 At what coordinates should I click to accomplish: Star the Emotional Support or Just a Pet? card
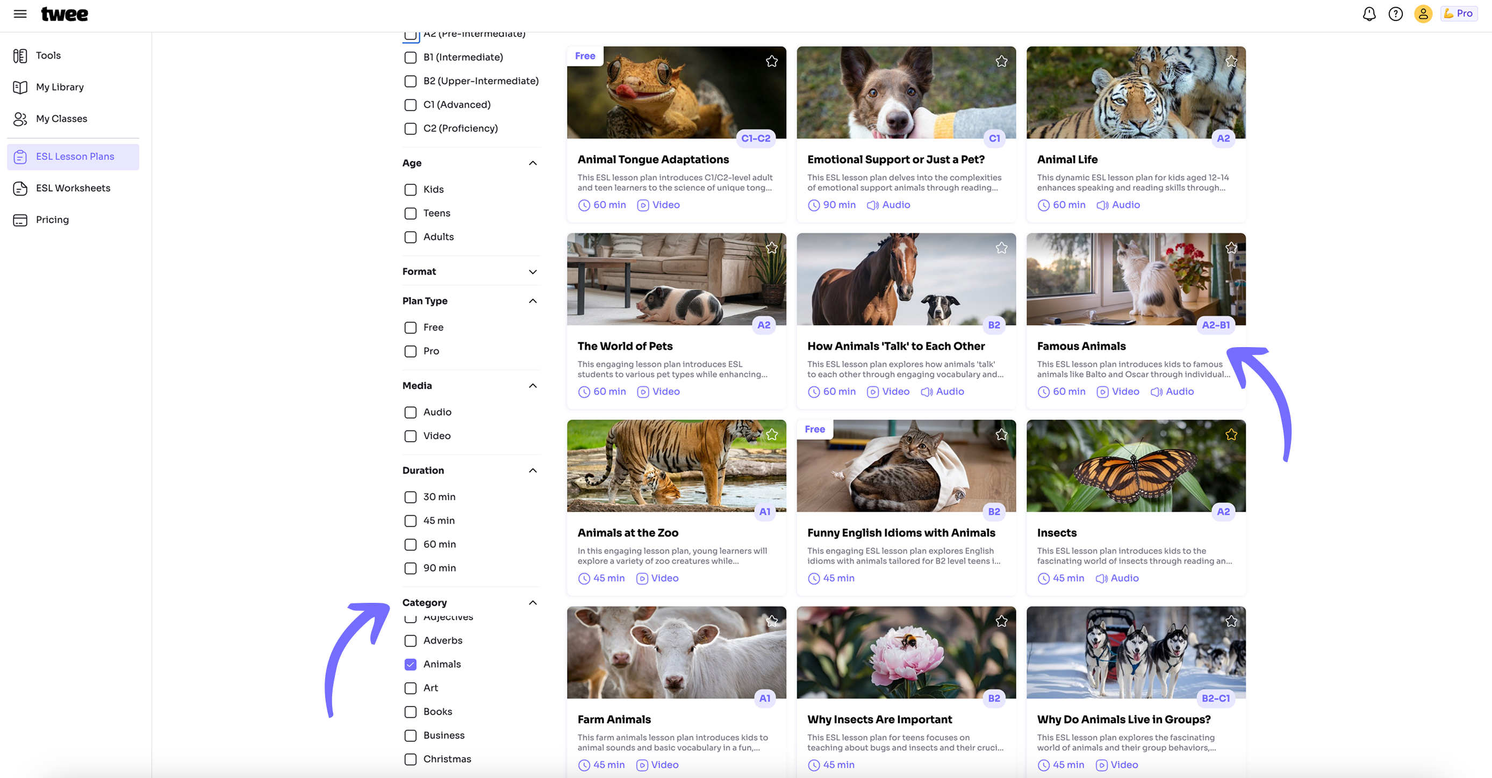[1001, 61]
